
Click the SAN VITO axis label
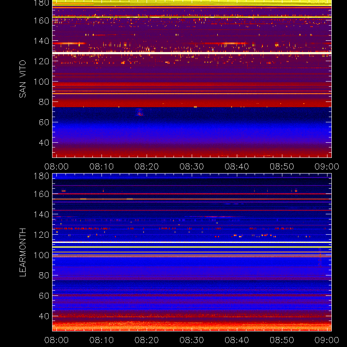click(x=23, y=79)
